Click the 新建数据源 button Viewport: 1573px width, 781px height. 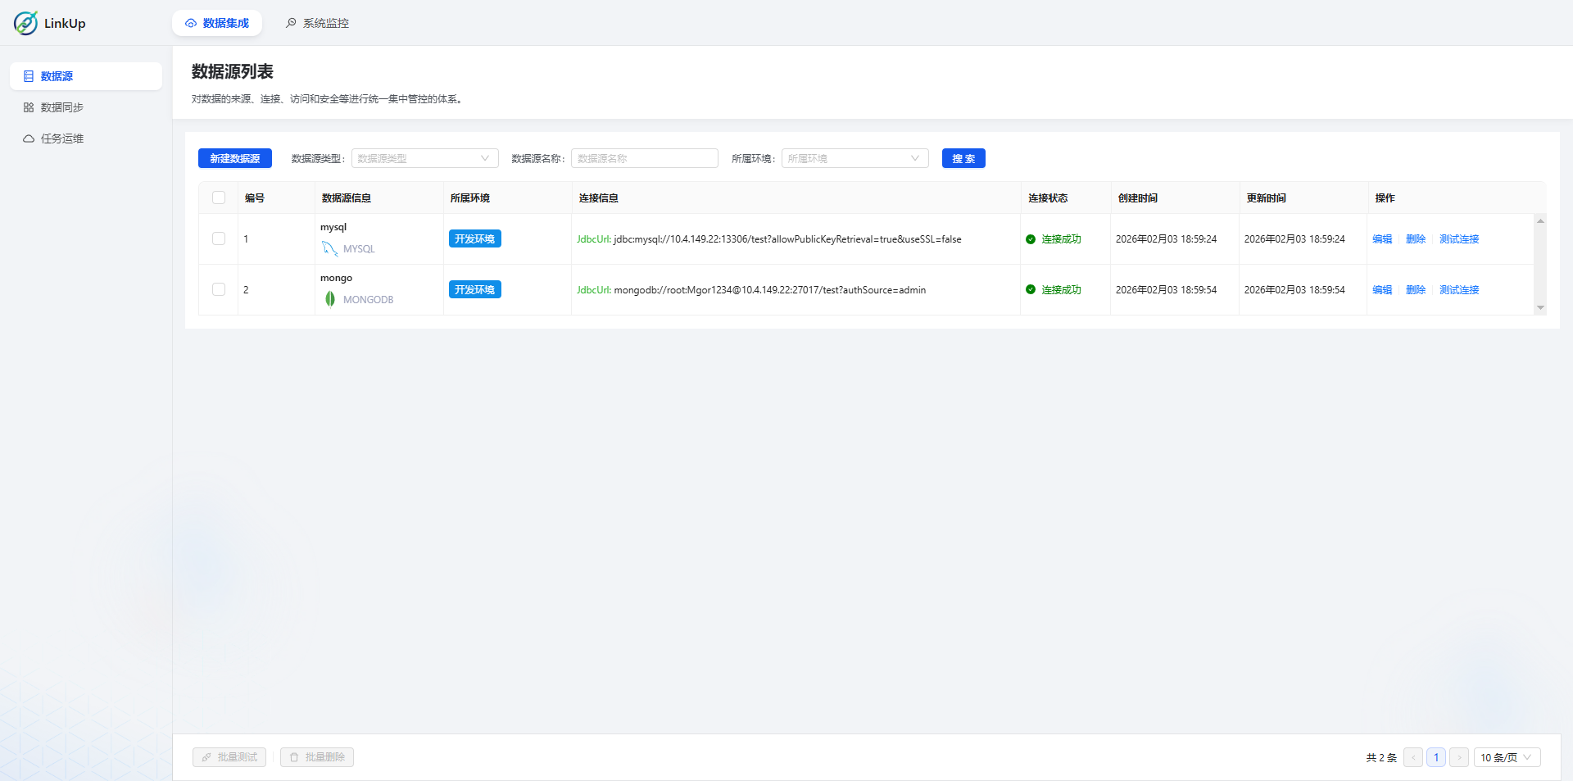point(234,158)
